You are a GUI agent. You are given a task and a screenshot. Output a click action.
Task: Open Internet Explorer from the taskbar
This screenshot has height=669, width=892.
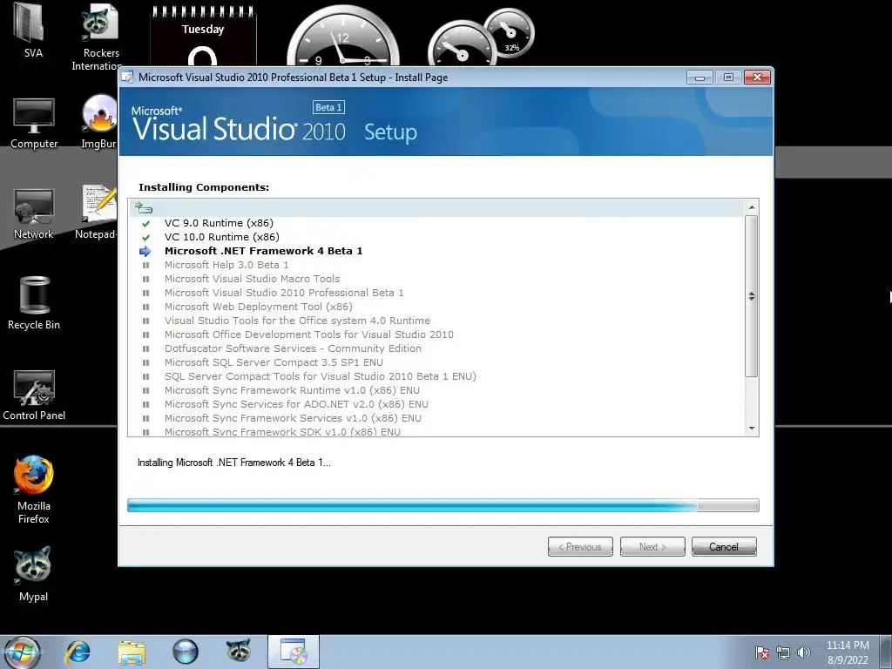tap(78, 652)
